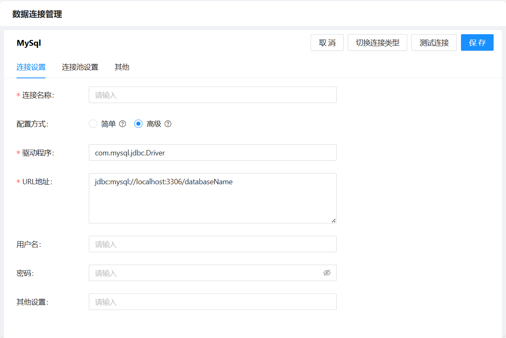Click inside the 密码 input field
The height and width of the screenshot is (338, 506).
pyautogui.click(x=204, y=273)
